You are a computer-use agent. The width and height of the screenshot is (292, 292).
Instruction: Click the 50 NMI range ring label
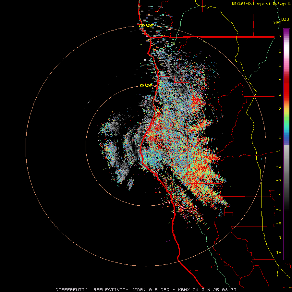click(146, 86)
